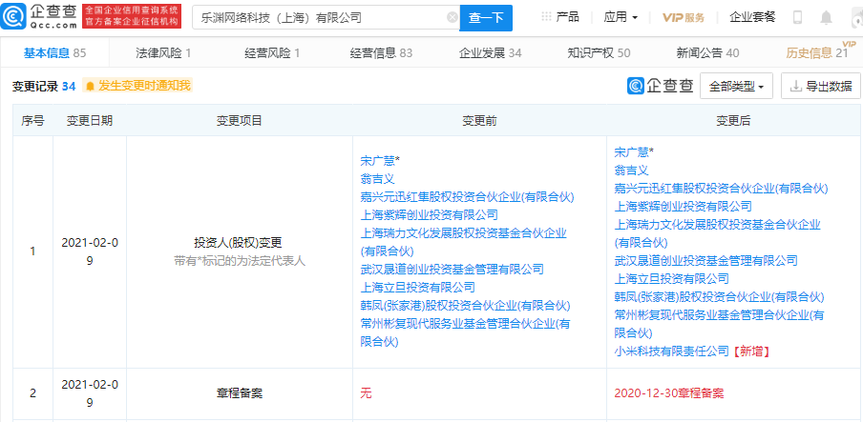Open 上海紫辉创业投资有限公司 in 变更前 column
863x422 pixels.
pyautogui.click(x=429, y=215)
